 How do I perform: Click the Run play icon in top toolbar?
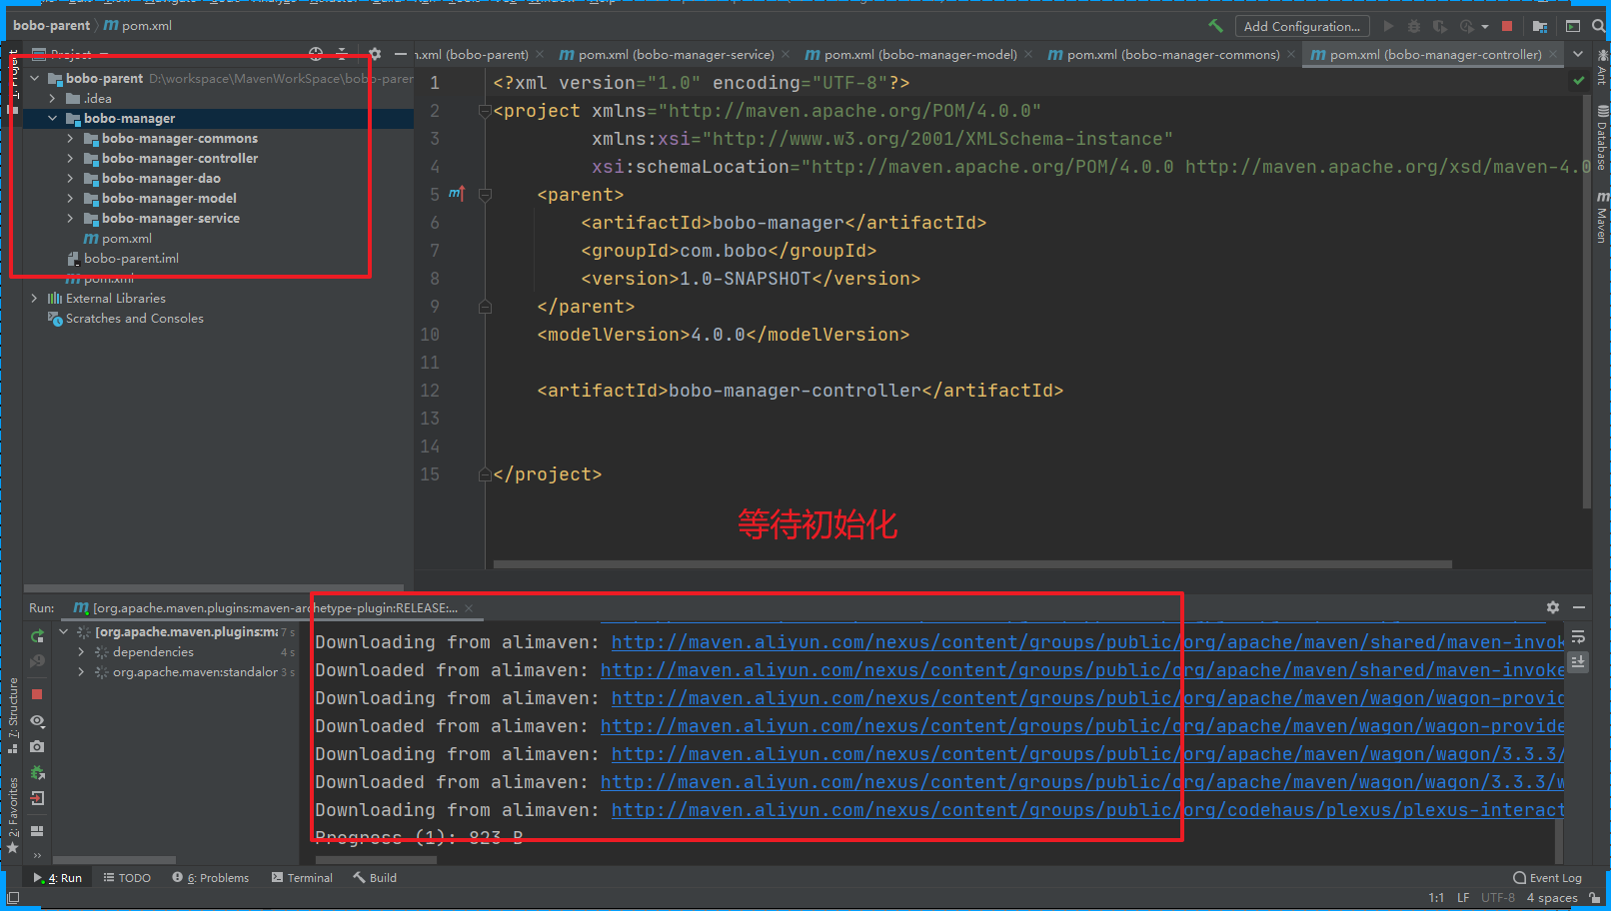(x=1388, y=26)
